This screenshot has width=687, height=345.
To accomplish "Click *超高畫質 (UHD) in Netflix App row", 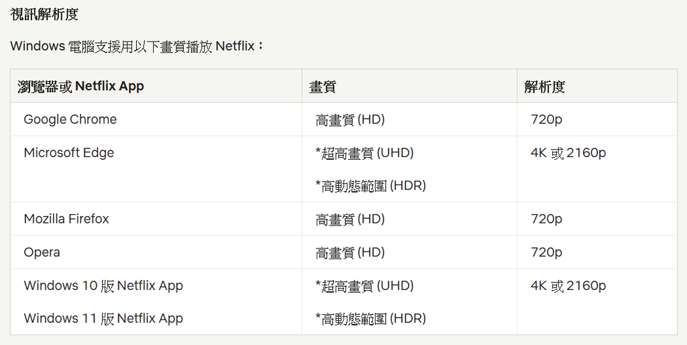I will [364, 286].
